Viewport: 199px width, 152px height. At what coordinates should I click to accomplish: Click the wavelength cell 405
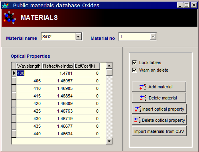coord(29,81)
